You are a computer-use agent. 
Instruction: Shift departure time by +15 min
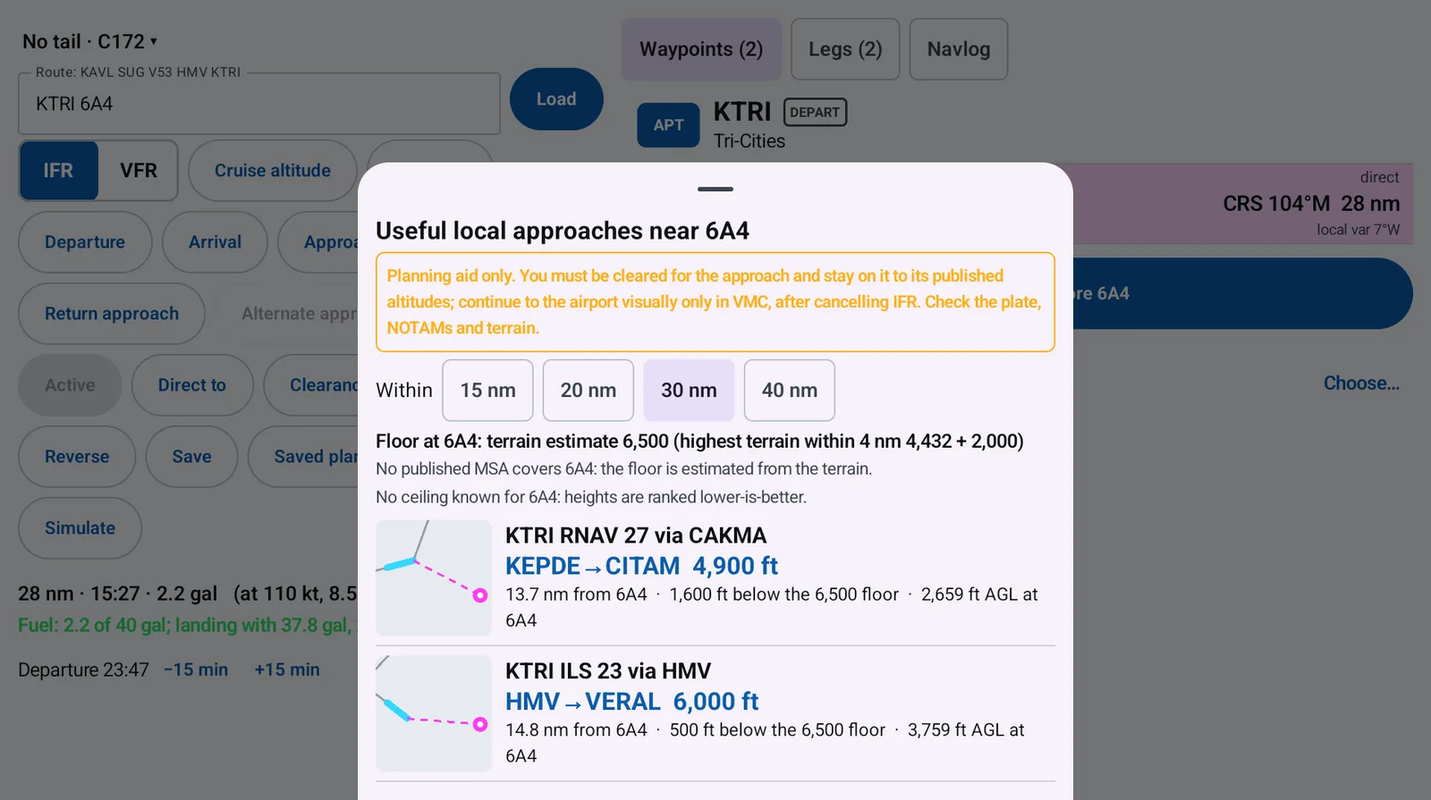[x=287, y=669]
